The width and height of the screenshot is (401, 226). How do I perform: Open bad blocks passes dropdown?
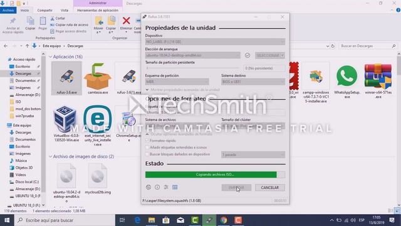(253, 154)
